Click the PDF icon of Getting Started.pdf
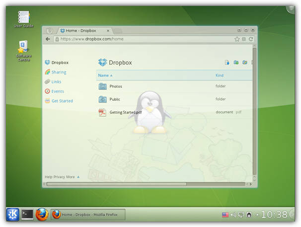301x227 pixels. 102,113
